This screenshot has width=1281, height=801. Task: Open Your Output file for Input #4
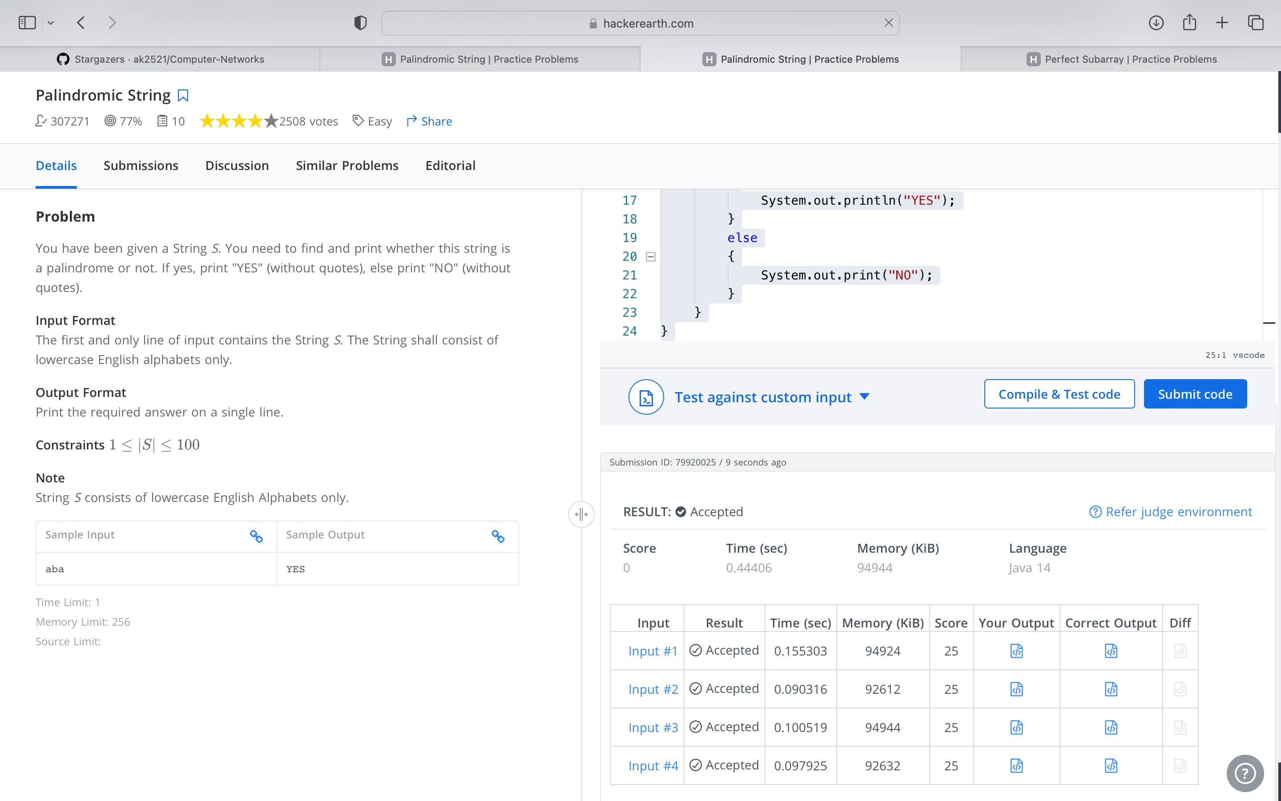point(1016,765)
